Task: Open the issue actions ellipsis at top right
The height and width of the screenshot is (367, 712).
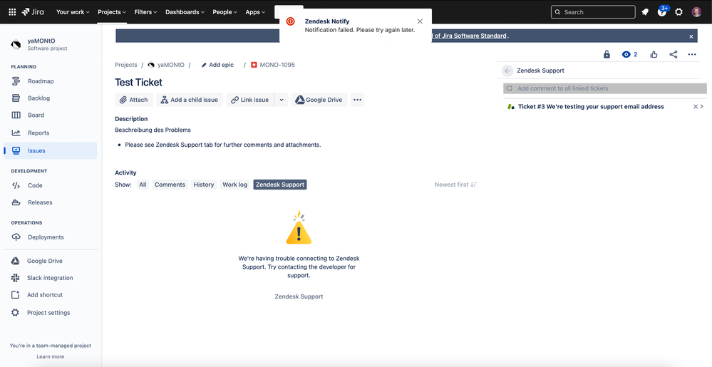Action: pyautogui.click(x=692, y=54)
